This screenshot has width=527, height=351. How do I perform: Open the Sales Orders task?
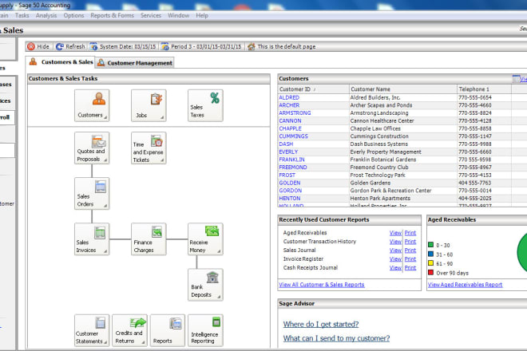point(92,194)
